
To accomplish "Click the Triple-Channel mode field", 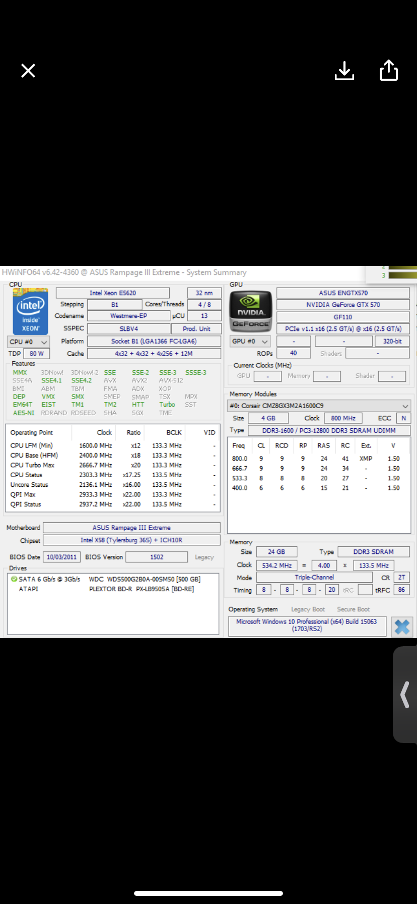I will [x=314, y=578].
